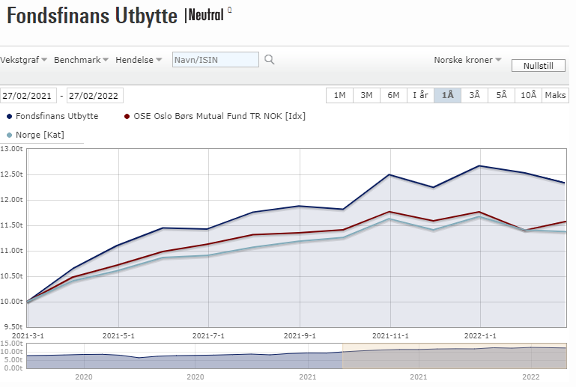Select the 3Å time period
576x387 pixels.
[x=475, y=96]
